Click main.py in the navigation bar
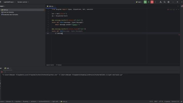The height and width of the screenshot is (103, 183). coord(64,102)
